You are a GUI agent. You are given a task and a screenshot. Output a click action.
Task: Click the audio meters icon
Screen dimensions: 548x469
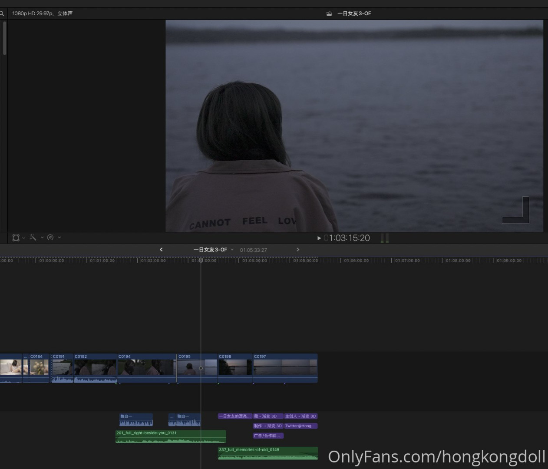[x=385, y=238]
